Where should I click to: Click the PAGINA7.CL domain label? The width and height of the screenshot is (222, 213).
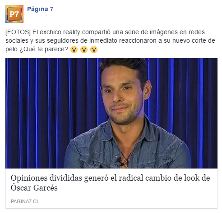pos(25,201)
